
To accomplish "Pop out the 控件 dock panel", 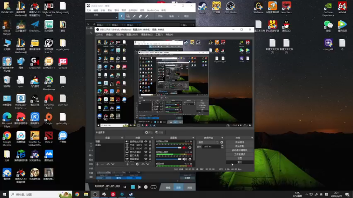I will tap(252, 138).
